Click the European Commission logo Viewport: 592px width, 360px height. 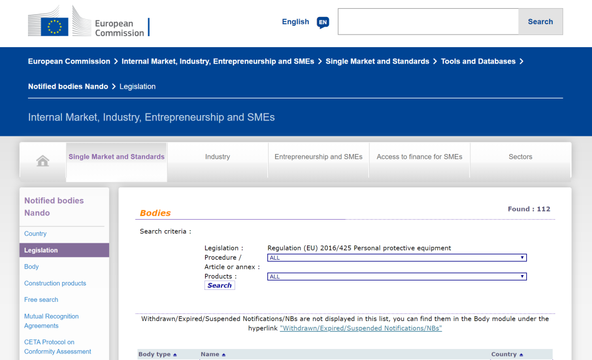click(89, 21)
